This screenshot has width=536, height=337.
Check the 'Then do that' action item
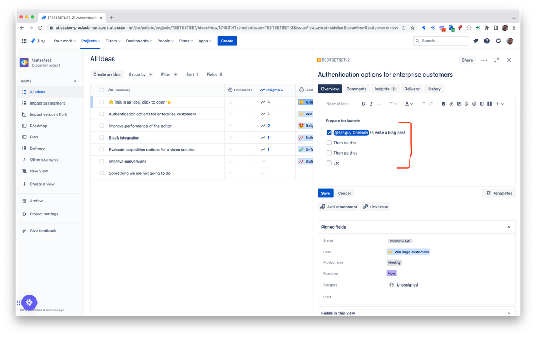point(329,153)
